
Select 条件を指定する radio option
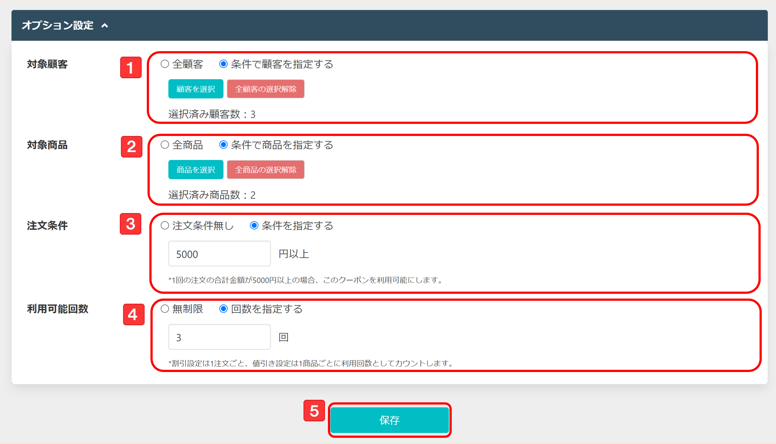click(254, 225)
